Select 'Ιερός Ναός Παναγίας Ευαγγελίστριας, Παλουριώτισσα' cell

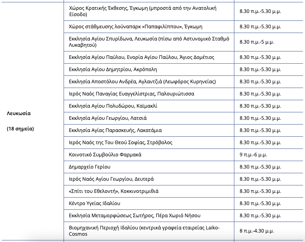pyautogui.click(x=149, y=94)
